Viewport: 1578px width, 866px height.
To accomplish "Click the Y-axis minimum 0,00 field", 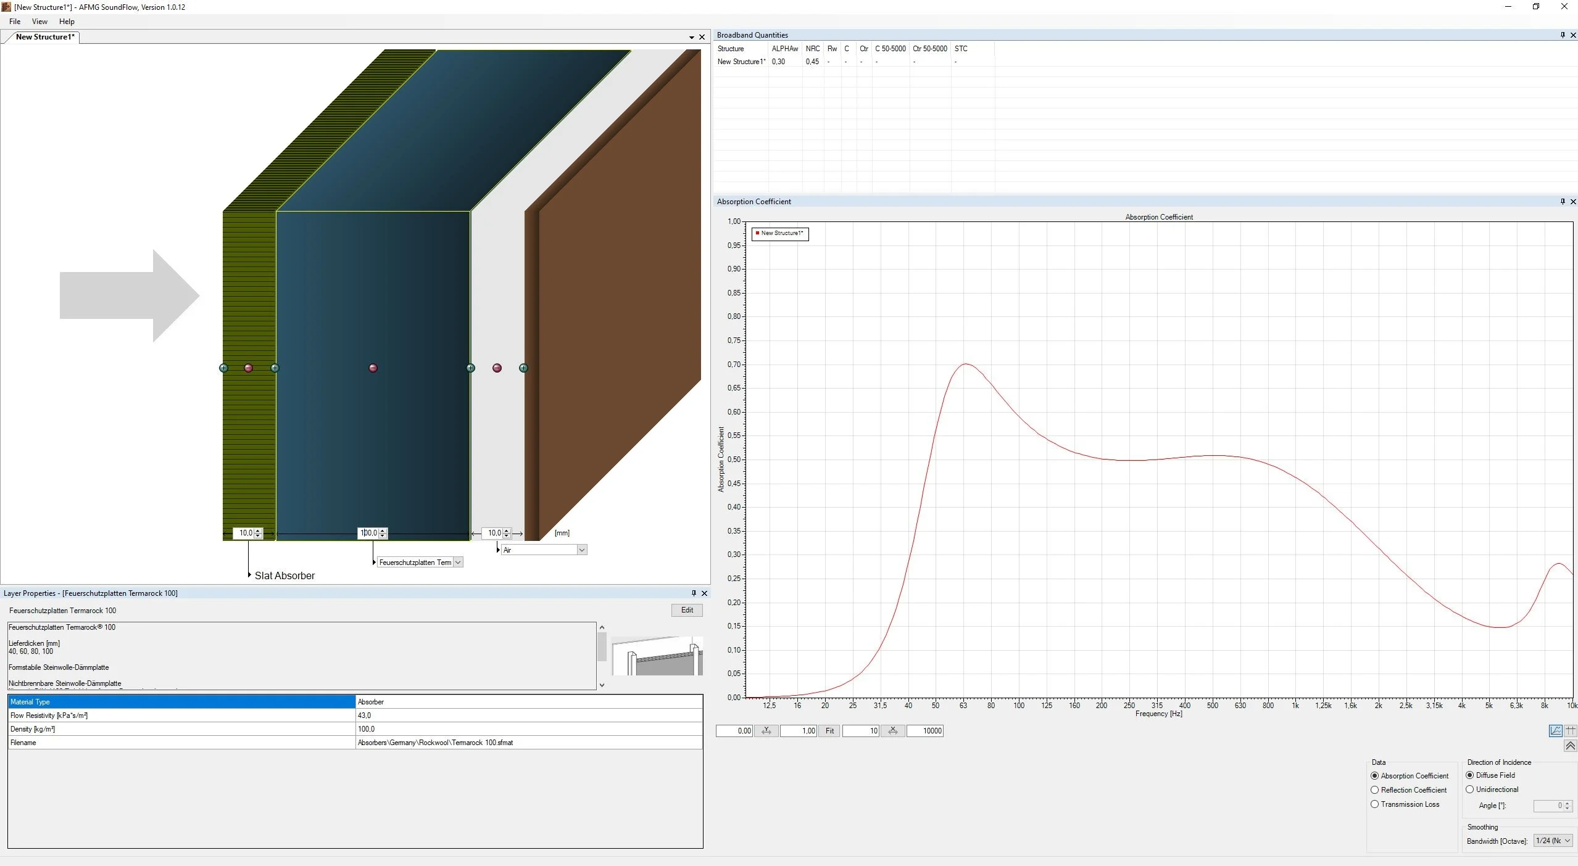I will 734,731.
